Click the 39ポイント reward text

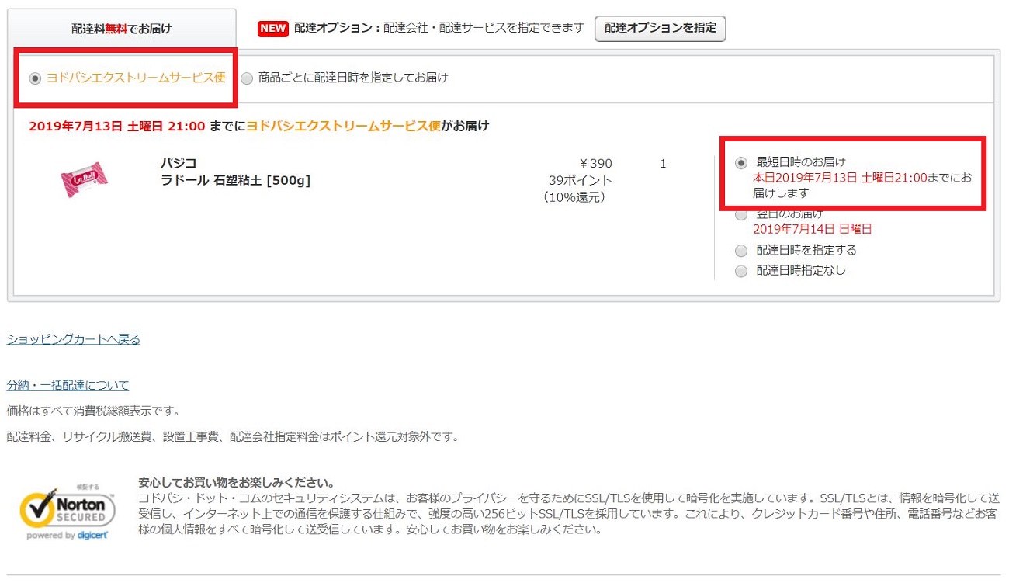(580, 180)
